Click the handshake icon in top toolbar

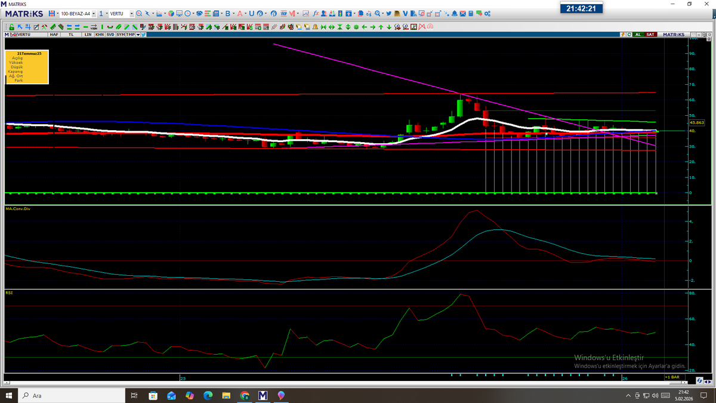point(199,13)
